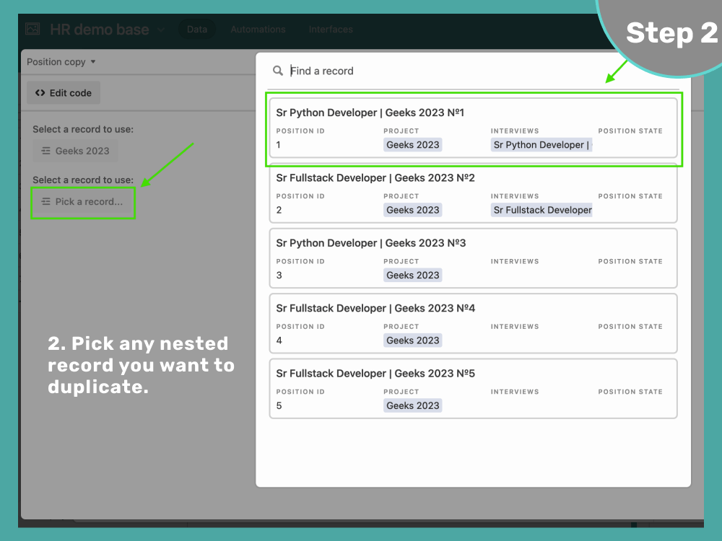The width and height of the screenshot is (722, 541).
Task: Select record Sr Fullstack Developer | Geeks 2023 №5
Action: (474, 390)
